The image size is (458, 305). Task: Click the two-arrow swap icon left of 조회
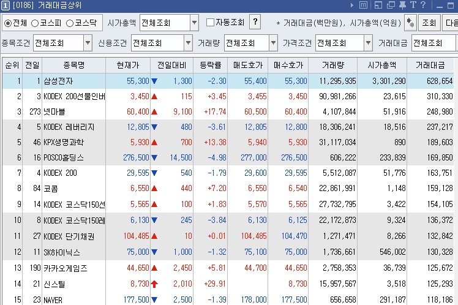point(410,23)
